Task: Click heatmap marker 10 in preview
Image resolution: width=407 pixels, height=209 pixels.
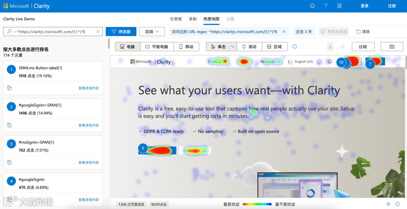Action: click(341, 62)
